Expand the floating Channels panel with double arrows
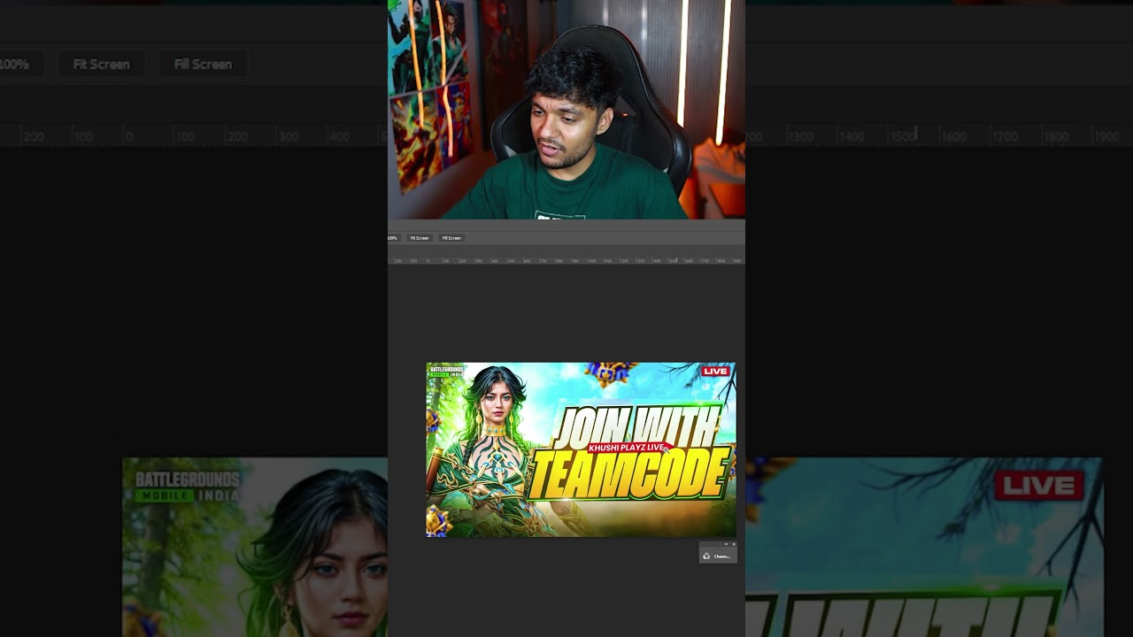1133x637 pixels. [x=726, y=544]
